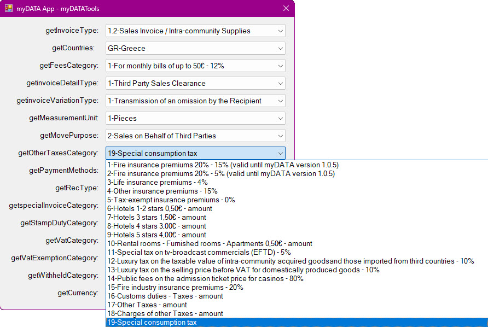The width and height of the screenshot is (488, 327).
Task: Click the myDATA App title bar icon
Action: (x=9, y=9)
